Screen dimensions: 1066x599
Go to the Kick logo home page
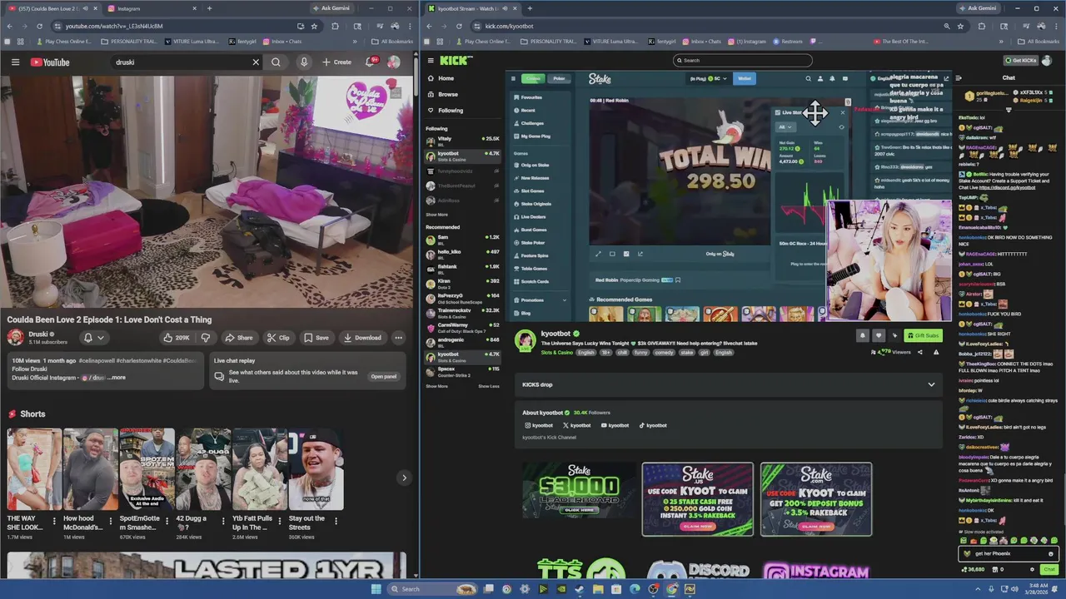click(456, 60)
